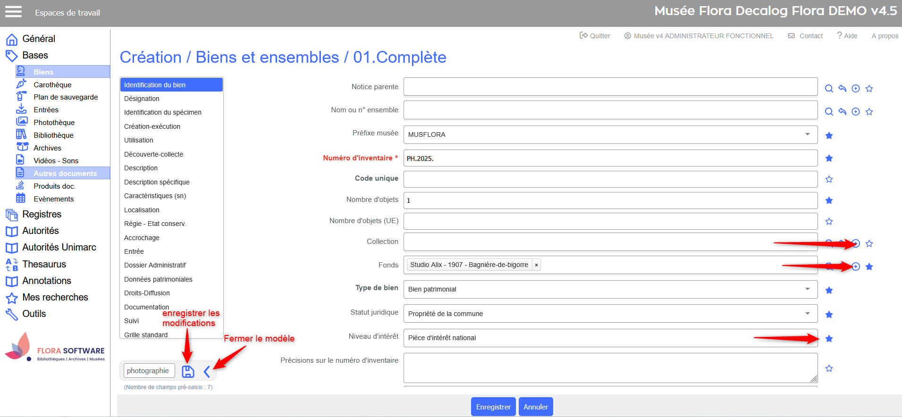This screenshot has height=417, width=902.
Task: Click the Plan de sauvegarde icon
Action: click(x=21, y=96)
